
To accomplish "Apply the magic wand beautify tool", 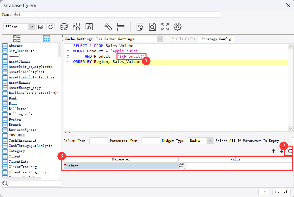I will 108,27.
